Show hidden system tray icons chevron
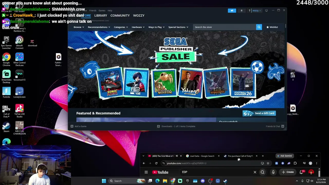329x185 pixels. (x=297, y=181)
